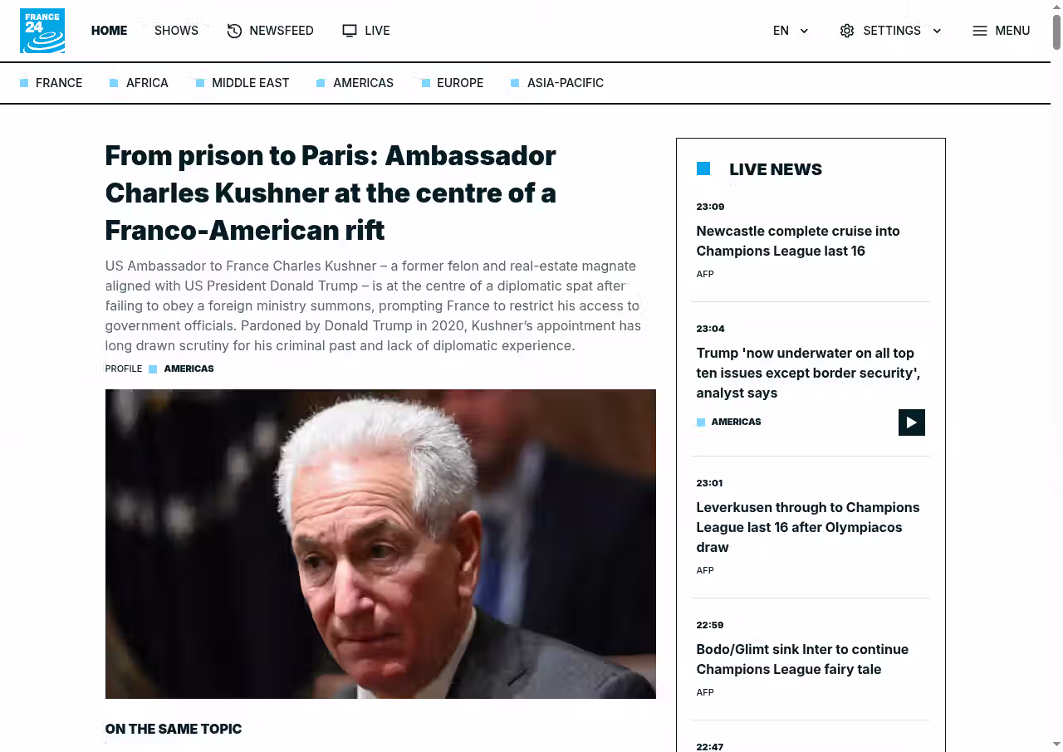The image size is (1063, 752).
Task: Open the Shows nav item
Action: (176, 31)
